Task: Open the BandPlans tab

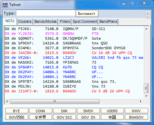Action: coord(108,21)
